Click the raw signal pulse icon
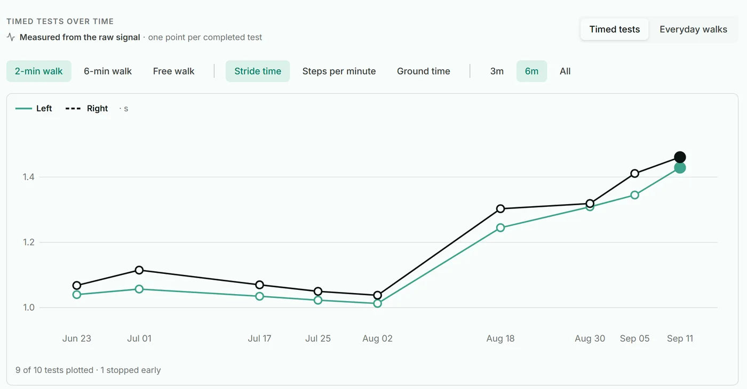Viewport: 747px width, 389px height. coord(11,37)
